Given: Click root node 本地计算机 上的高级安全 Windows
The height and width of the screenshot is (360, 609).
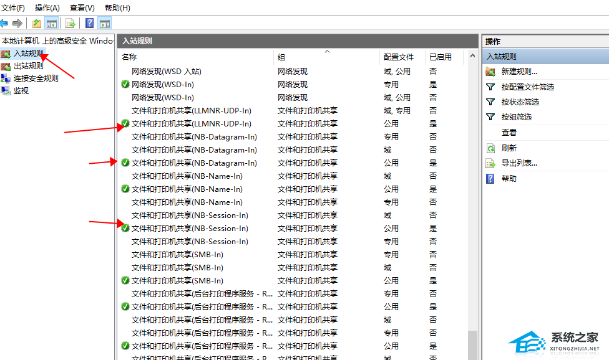Looking at the screenshot, I should [57, 40].
